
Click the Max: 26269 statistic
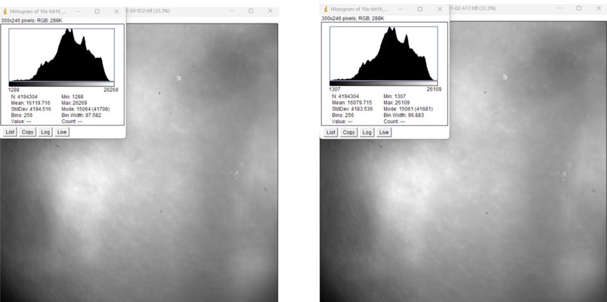[75, 103]
